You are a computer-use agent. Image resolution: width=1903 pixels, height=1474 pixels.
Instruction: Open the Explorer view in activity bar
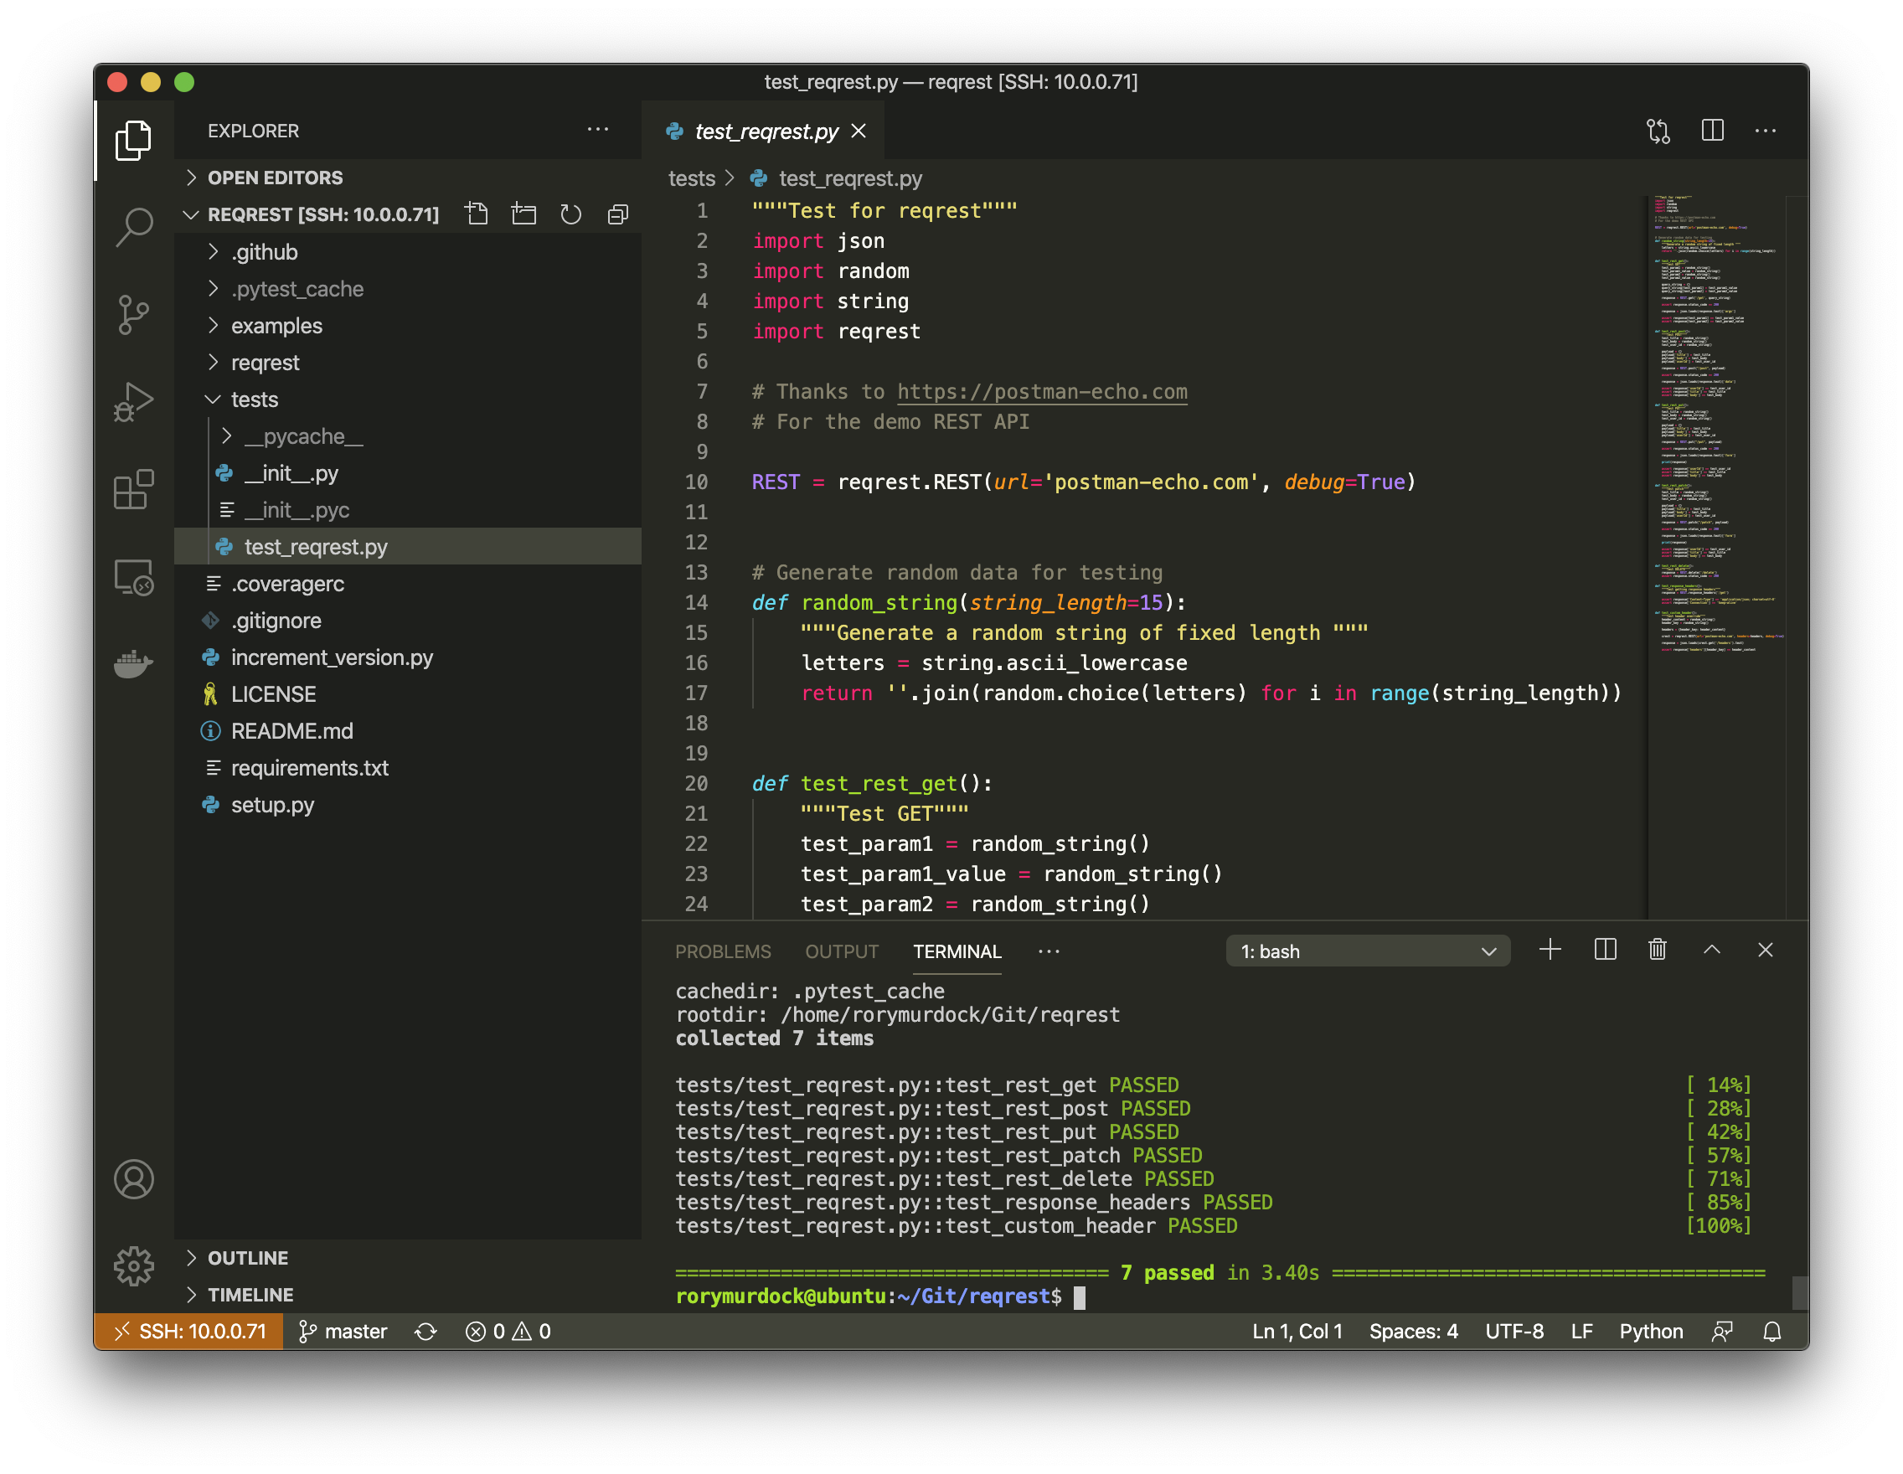pos(133,139)
